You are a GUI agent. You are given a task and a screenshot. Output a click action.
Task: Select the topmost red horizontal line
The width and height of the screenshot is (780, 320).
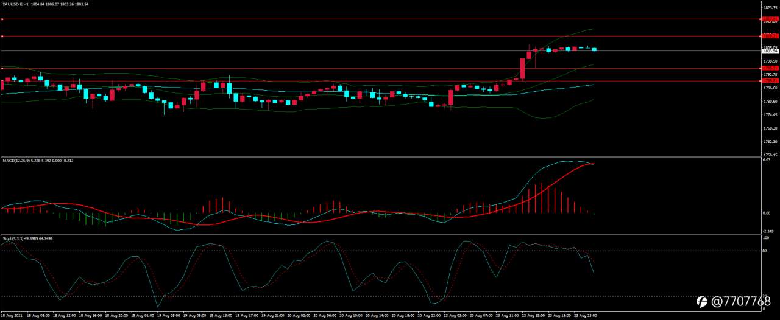(x=381, y=19)
